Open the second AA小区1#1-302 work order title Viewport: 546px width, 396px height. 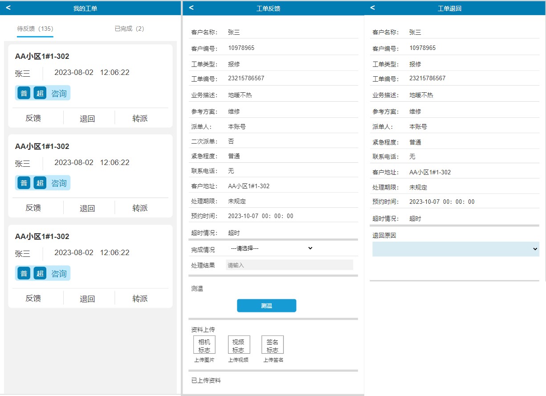[42, 146]
